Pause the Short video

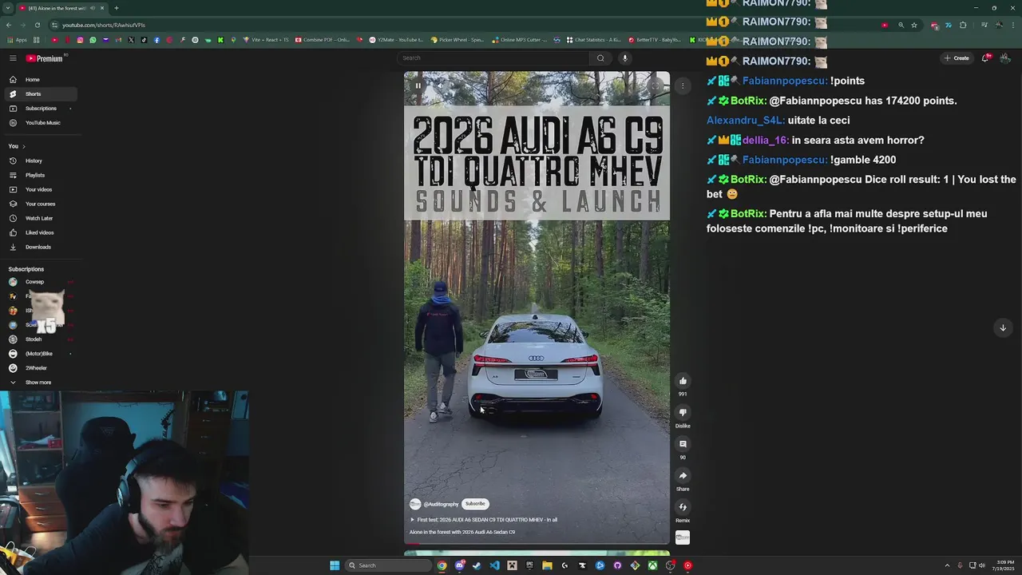coord(418,85)
